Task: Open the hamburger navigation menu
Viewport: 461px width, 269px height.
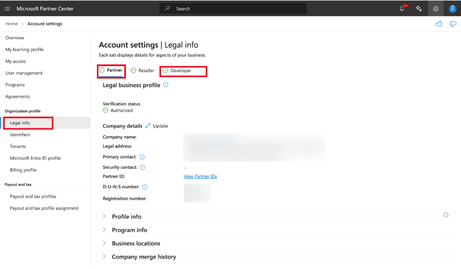Action: pos(7,9)
